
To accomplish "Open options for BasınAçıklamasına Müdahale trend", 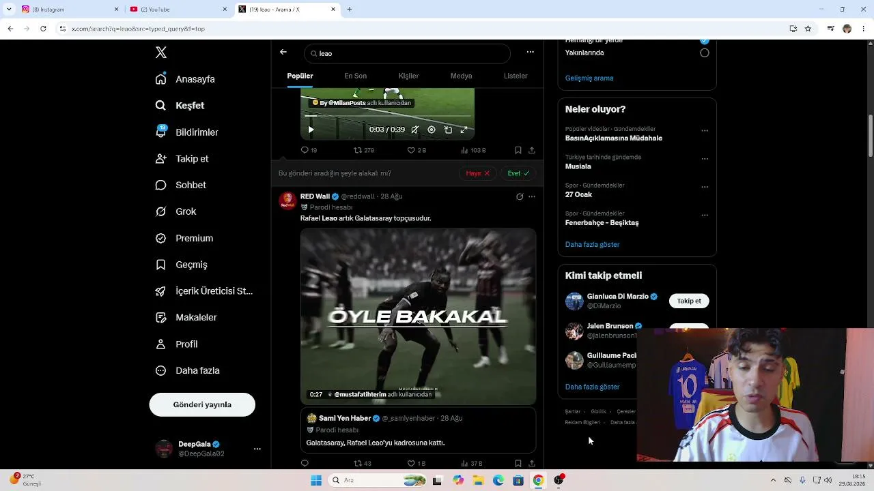I will [705, 131].
